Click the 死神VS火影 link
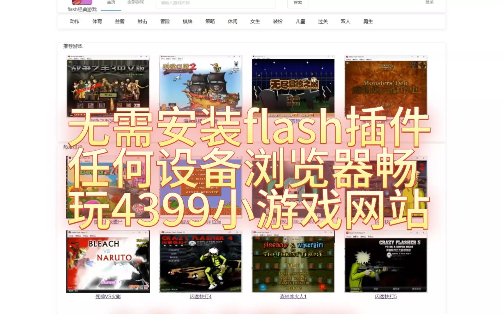Image resolution: width=503 pixels, height=314 pixels. 108,297
